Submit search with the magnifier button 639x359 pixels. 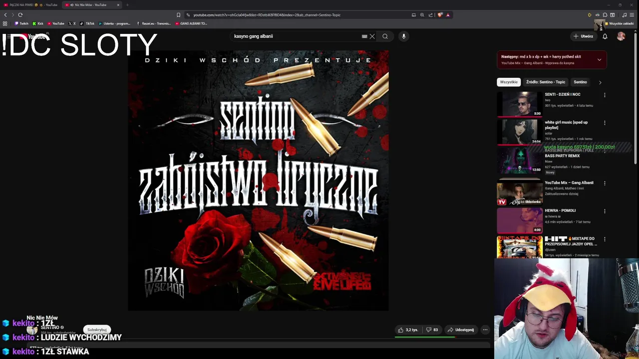(385, 36)
